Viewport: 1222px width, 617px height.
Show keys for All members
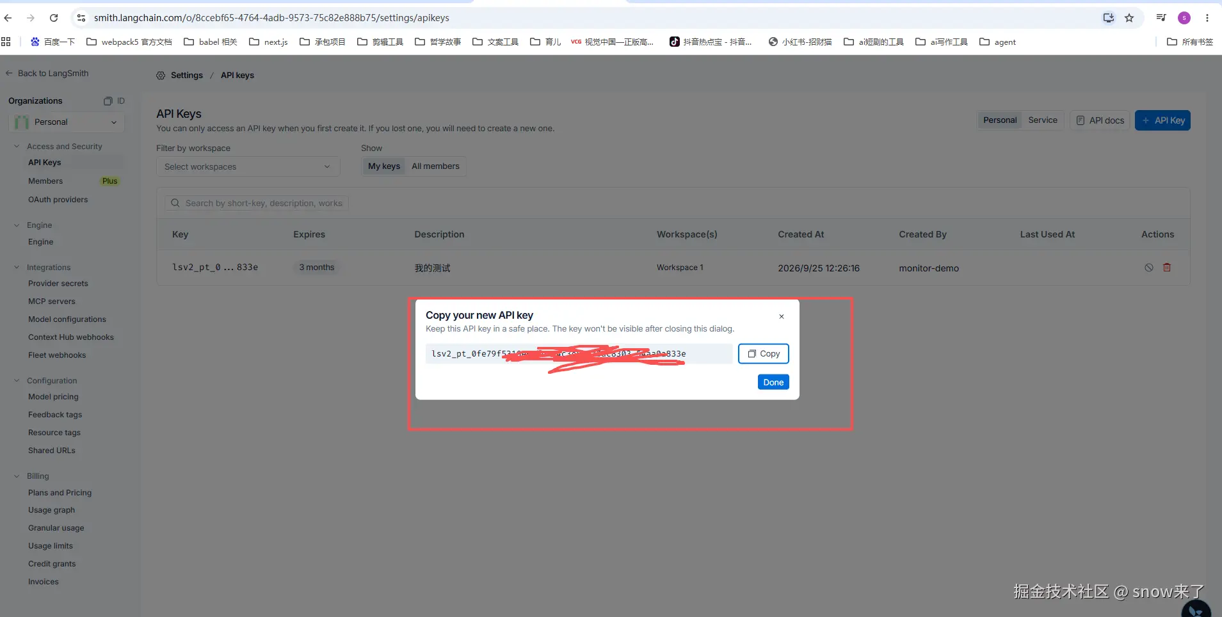coord(435,166)
